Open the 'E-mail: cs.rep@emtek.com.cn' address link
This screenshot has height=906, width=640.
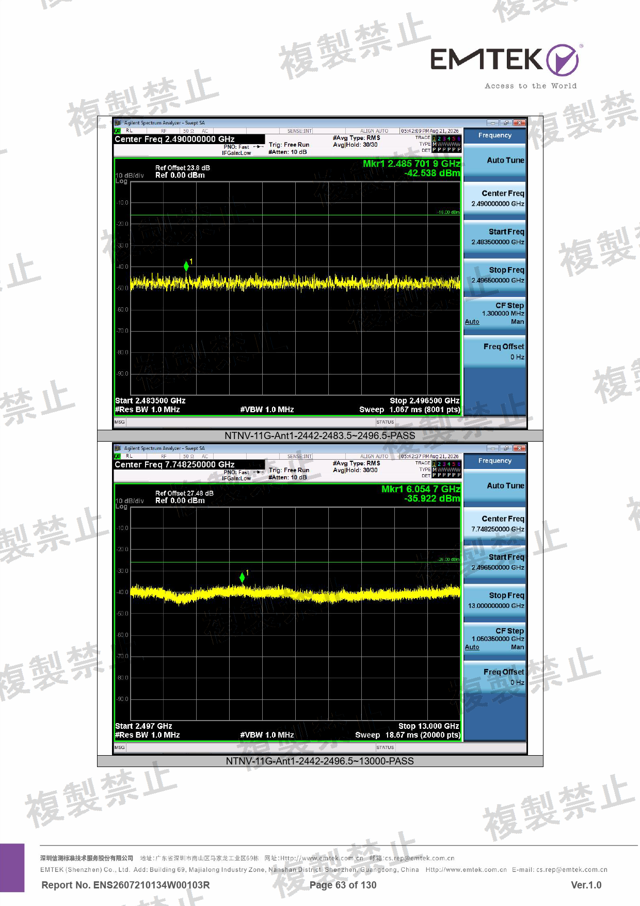(559, 870)
